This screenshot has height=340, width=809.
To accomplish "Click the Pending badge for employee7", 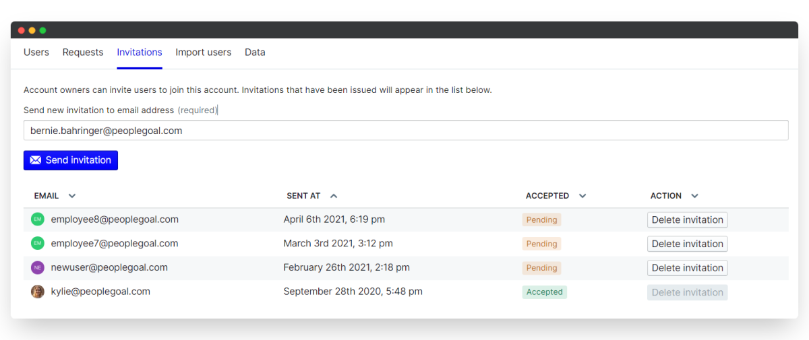I will point(541,244).
